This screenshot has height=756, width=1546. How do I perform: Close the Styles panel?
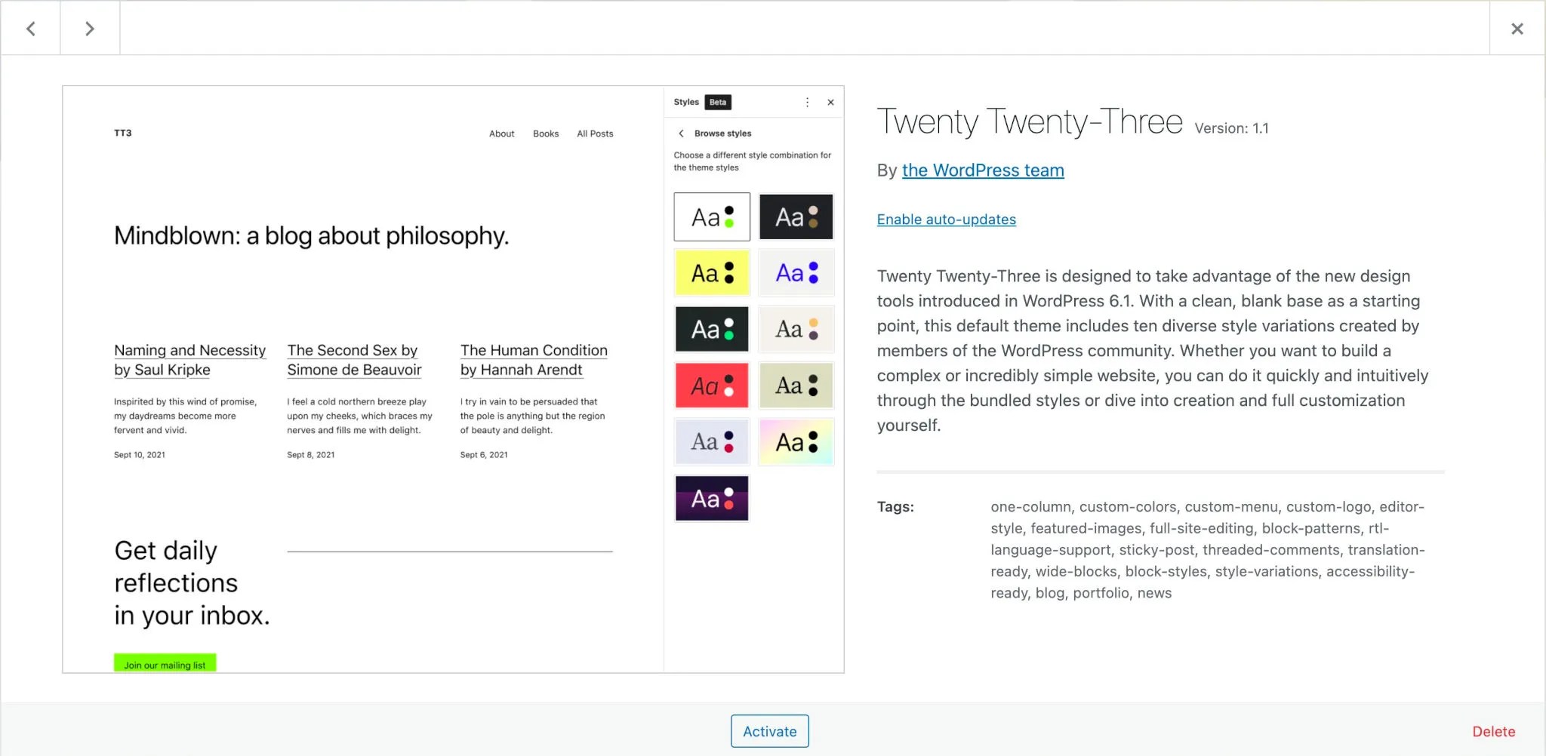830,102
